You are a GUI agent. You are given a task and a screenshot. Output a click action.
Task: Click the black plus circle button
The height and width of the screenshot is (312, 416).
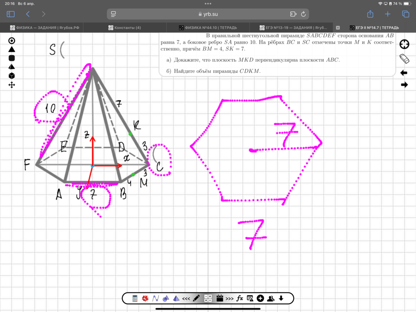(260, 298)
